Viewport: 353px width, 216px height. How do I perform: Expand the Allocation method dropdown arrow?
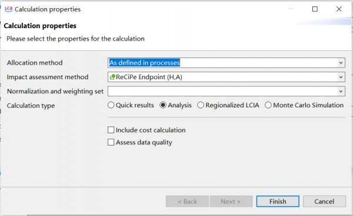click(x=341, y=63)
